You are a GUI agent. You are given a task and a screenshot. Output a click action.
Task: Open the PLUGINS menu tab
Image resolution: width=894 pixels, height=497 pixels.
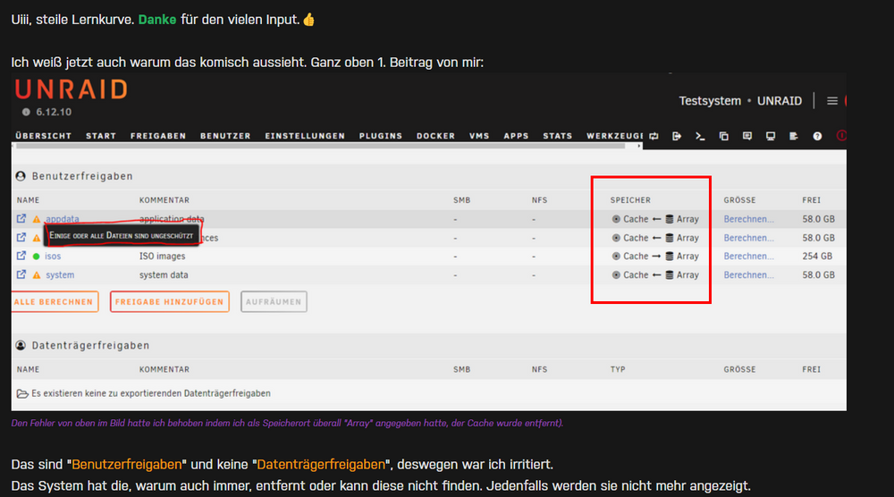(381, 136)
